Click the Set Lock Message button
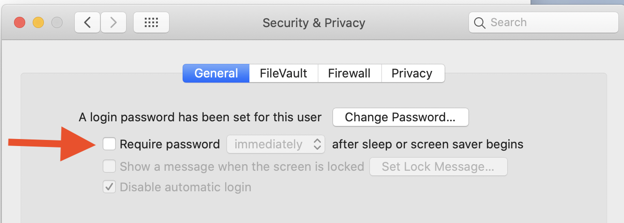Screen dimensions: 624x223 pyautogui.click(x=438, y=167)
